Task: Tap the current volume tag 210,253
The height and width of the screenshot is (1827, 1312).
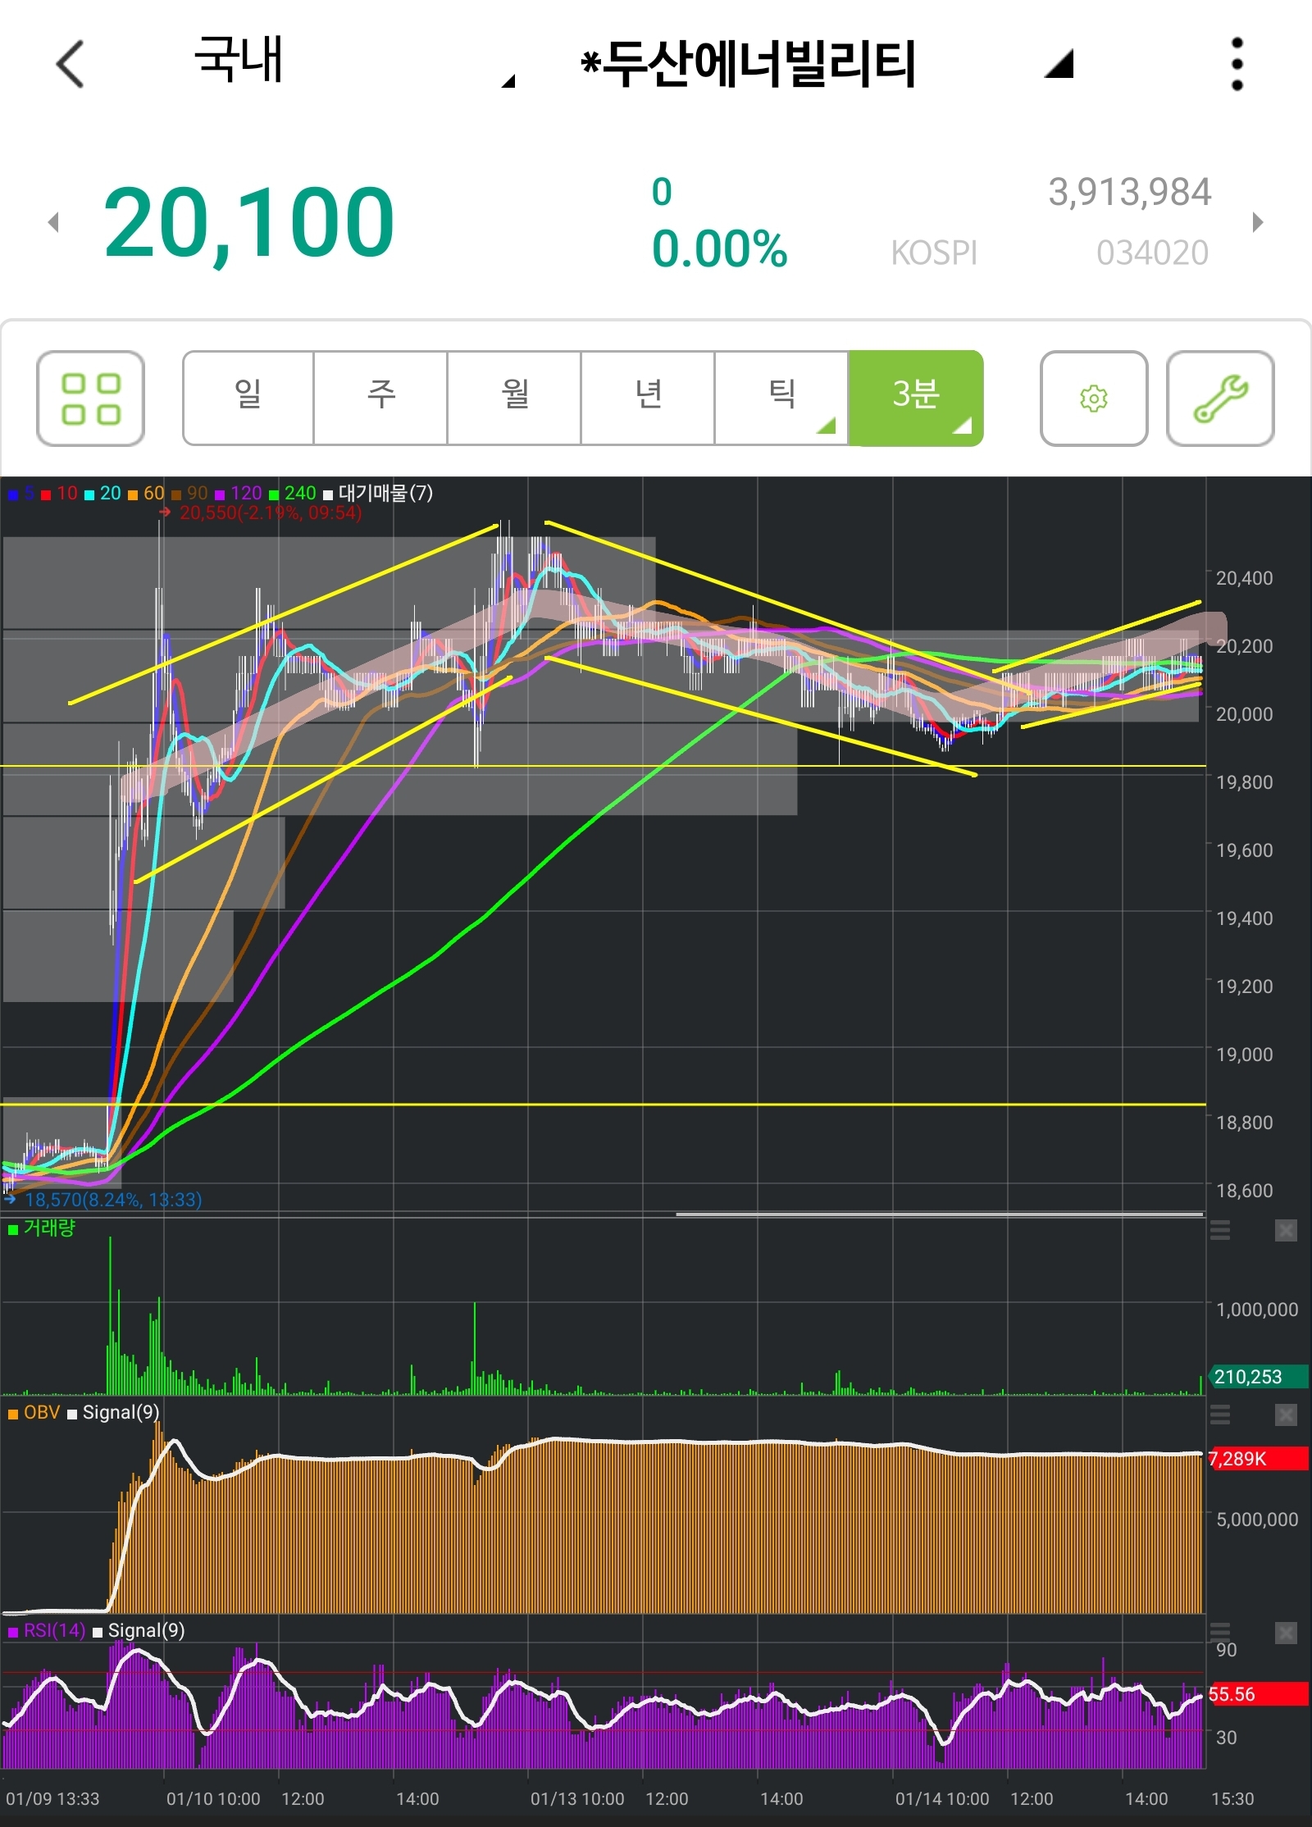Action: click(x=1259, y=1376)
